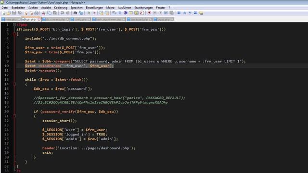Send the file to the printer icon

[37, 13]
